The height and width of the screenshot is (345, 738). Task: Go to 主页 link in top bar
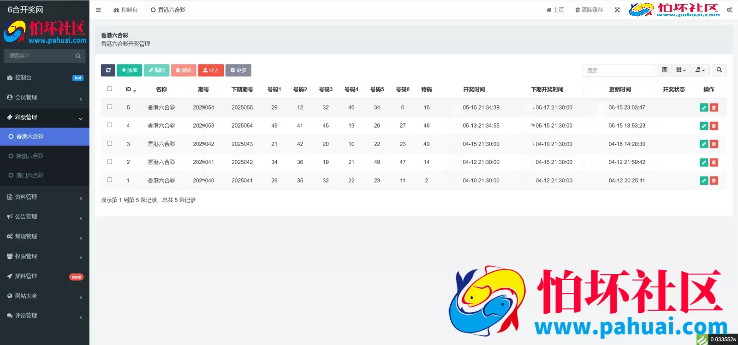click(x=555, y=10)
